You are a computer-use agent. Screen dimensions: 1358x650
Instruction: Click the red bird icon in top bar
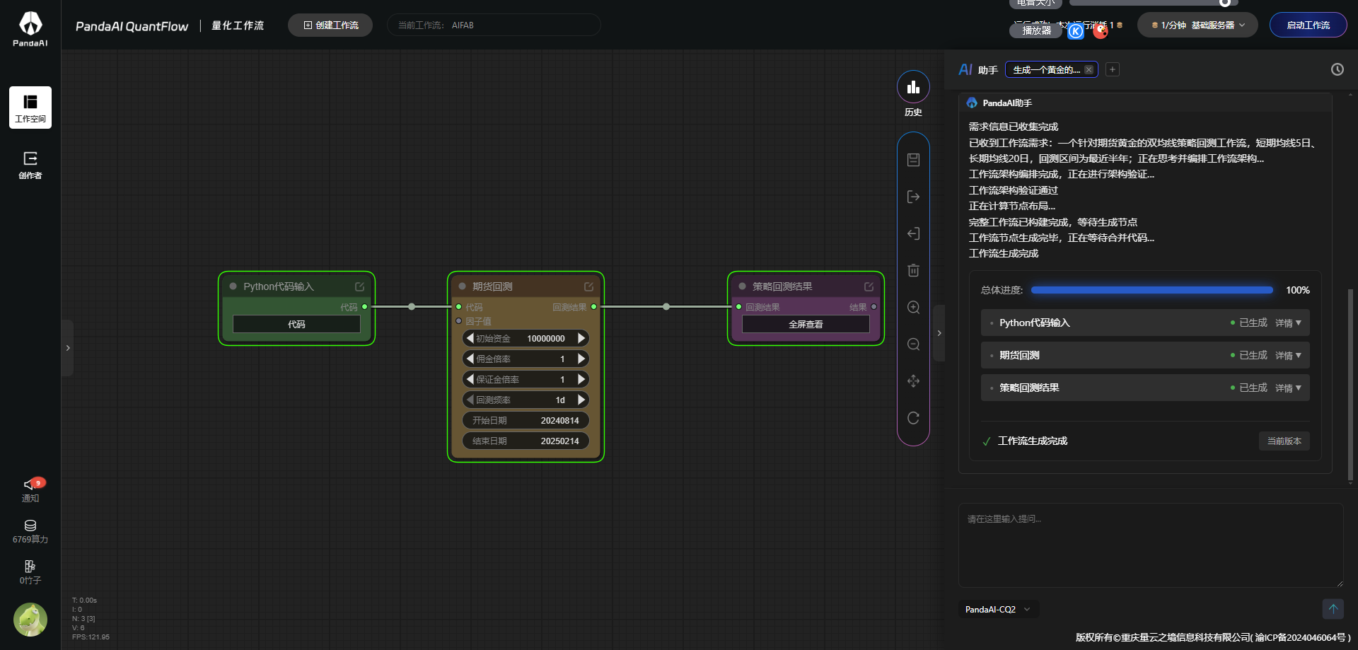[1100, 31]
